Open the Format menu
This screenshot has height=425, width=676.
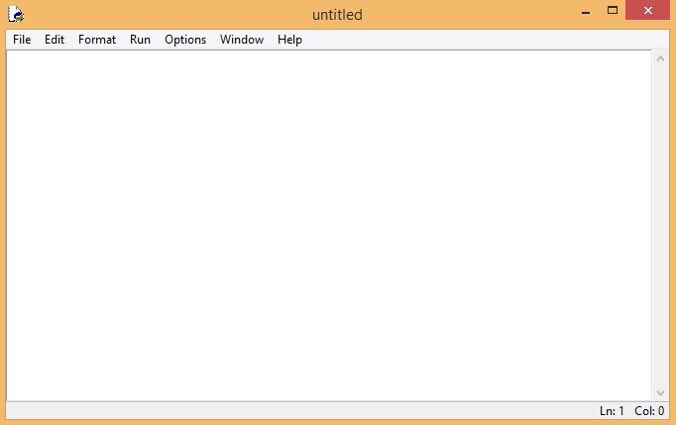[x=97, y=40]
